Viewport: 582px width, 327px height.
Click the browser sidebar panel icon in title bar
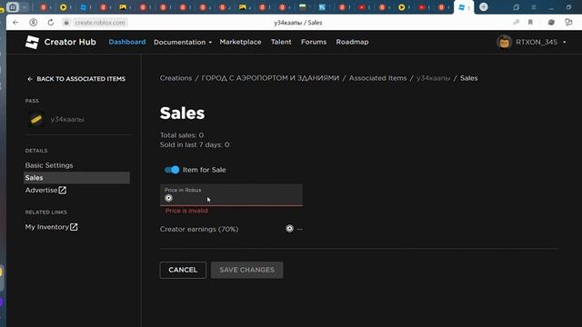click(x=517, y=7)
